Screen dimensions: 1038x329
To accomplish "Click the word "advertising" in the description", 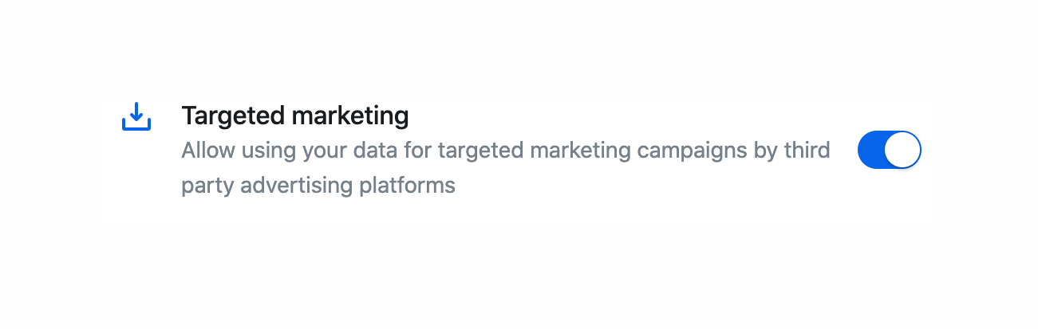I will coord(296,186).
